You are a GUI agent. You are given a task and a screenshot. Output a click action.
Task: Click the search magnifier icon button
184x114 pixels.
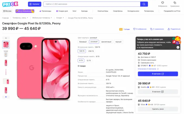(144, 4)
